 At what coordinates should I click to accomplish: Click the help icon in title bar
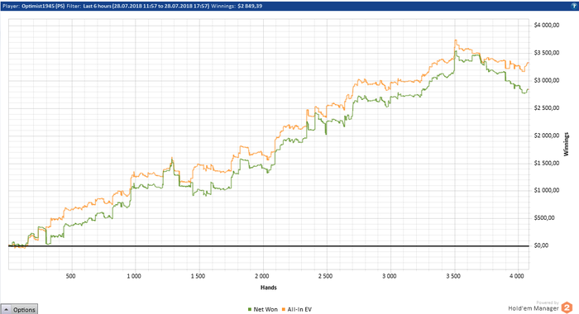[575, 6]
